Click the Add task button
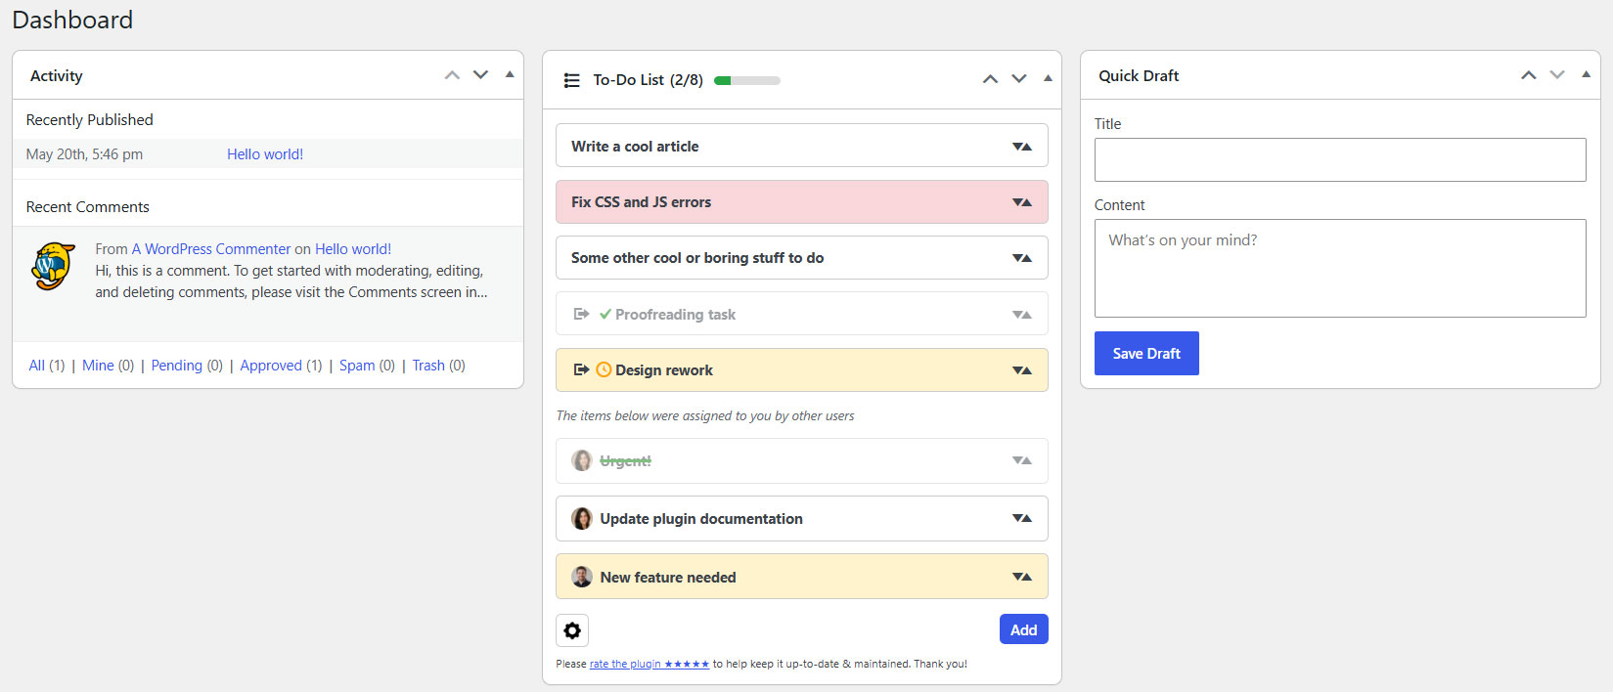The width and height of the screenshot is (1613, 692). [x=1023, y=629]
